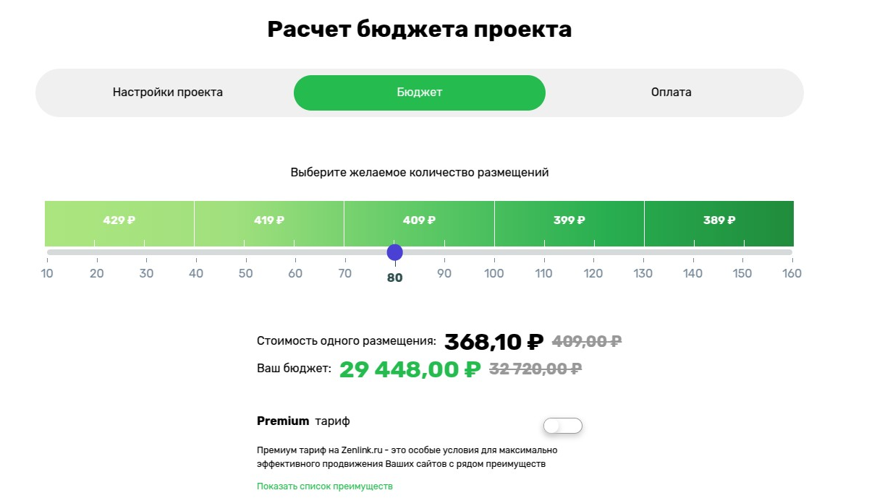
Task: Select the 399 ₽ price tier segment
Action: pos(568,220)
